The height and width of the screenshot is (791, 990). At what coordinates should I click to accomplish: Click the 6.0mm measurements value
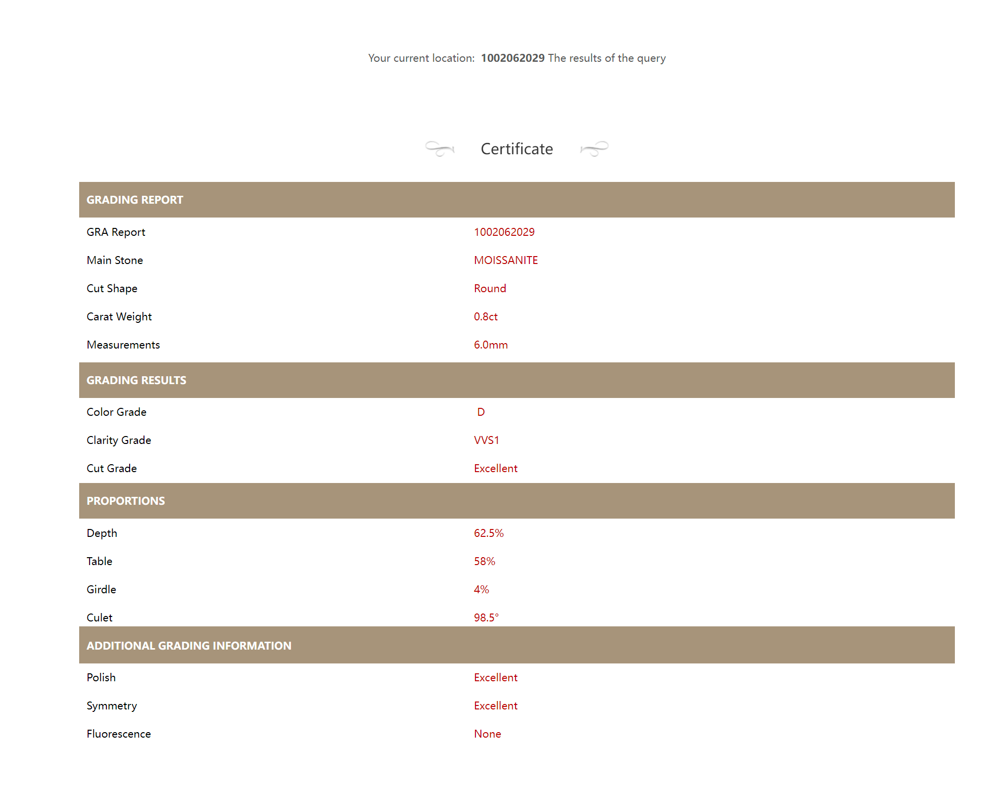[490, 345]
